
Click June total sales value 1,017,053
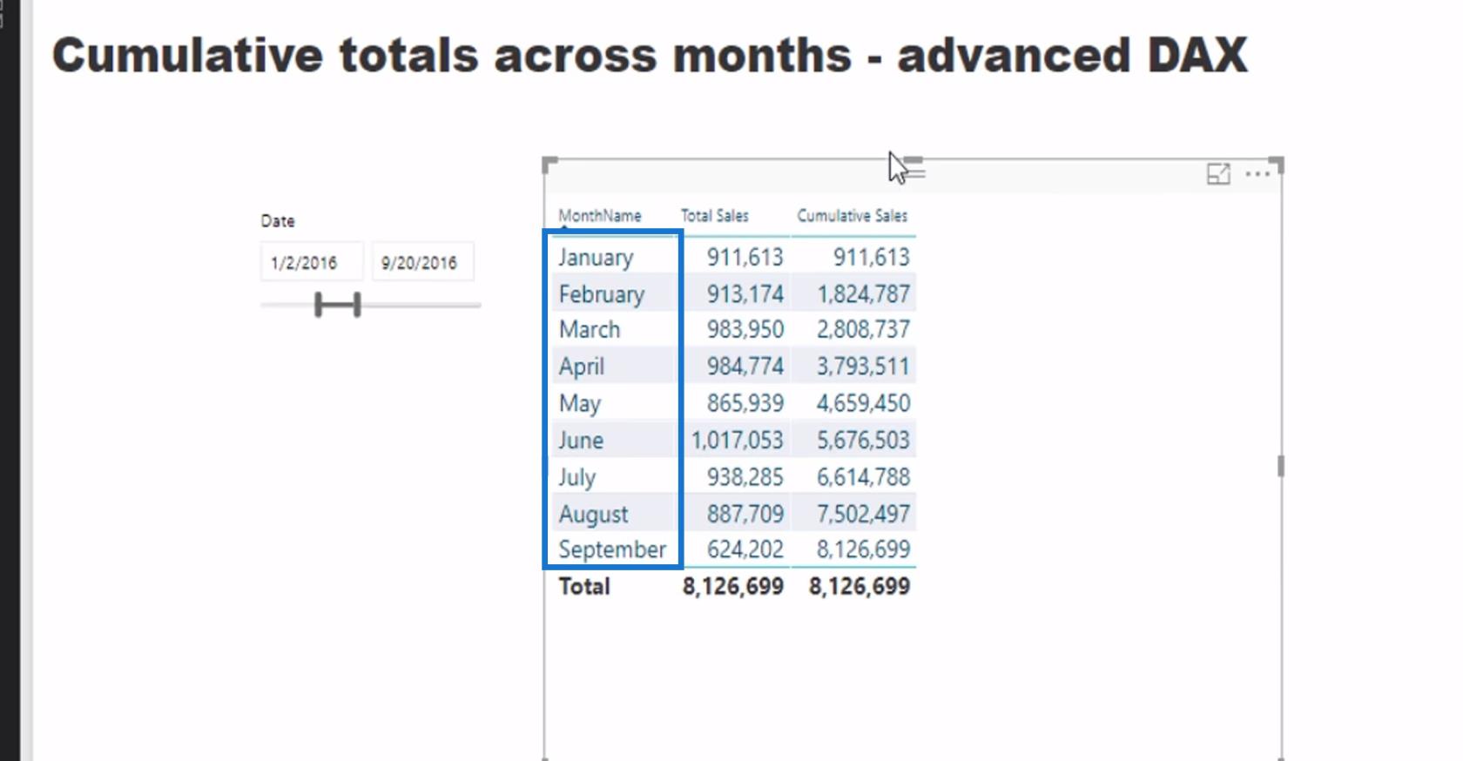pyautogui.click(x=738, y=440)
